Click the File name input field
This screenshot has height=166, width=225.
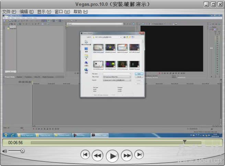coord(116,74)
